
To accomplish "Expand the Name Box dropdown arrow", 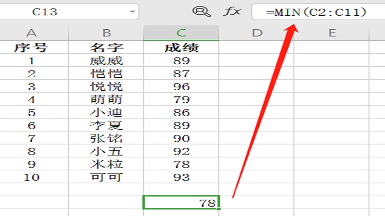I will pos(132,12).
